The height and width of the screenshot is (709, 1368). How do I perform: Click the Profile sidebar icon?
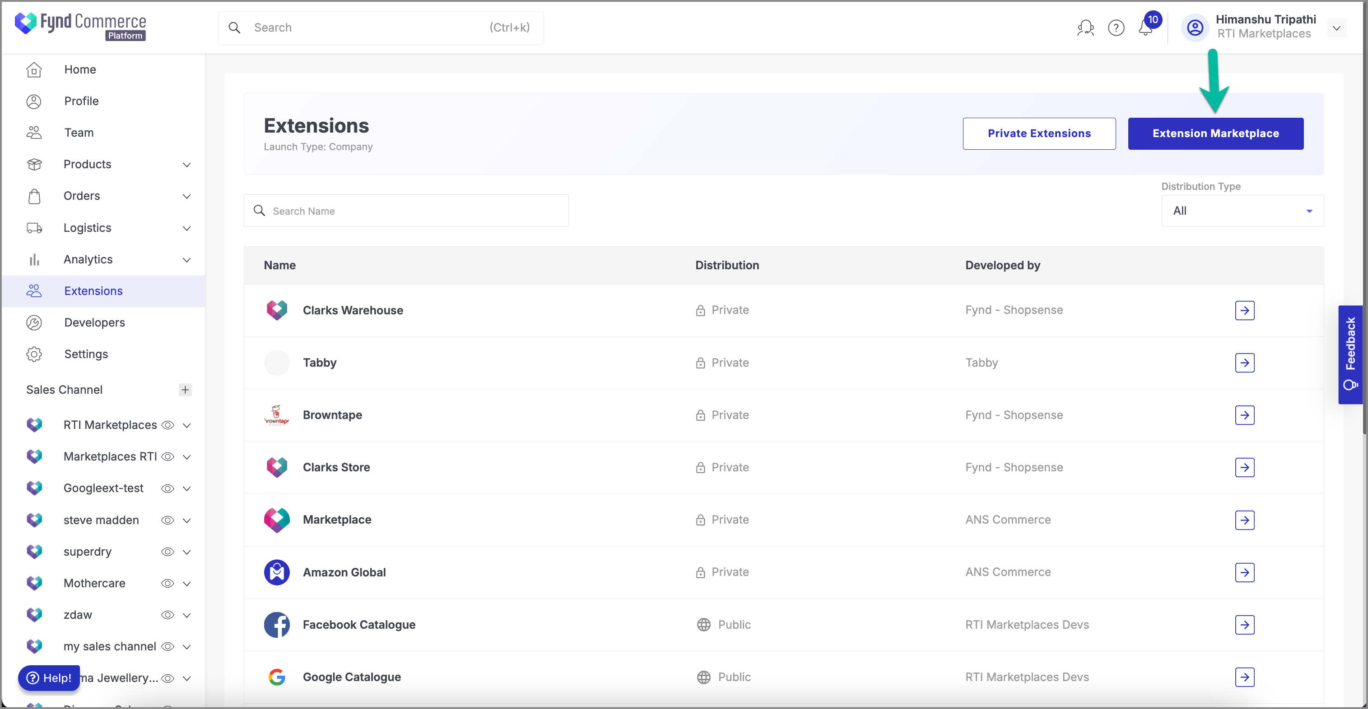tap(34, 101)
